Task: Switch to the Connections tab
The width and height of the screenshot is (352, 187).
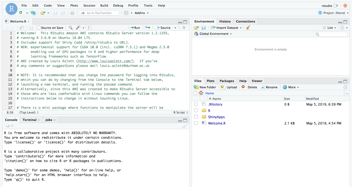Action: 246,21
